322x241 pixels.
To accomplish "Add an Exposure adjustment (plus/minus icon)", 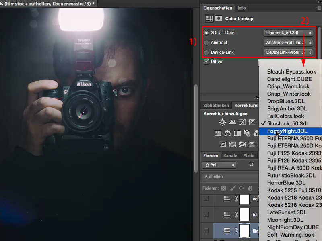I will pos(252,122).
